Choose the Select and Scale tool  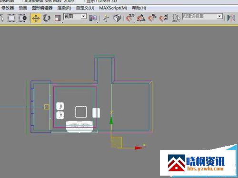[58, 18]
